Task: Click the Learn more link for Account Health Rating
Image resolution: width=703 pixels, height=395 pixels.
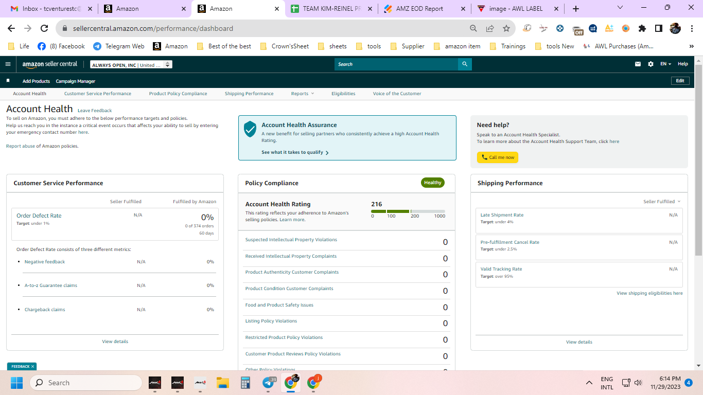Action: [292, 220]
